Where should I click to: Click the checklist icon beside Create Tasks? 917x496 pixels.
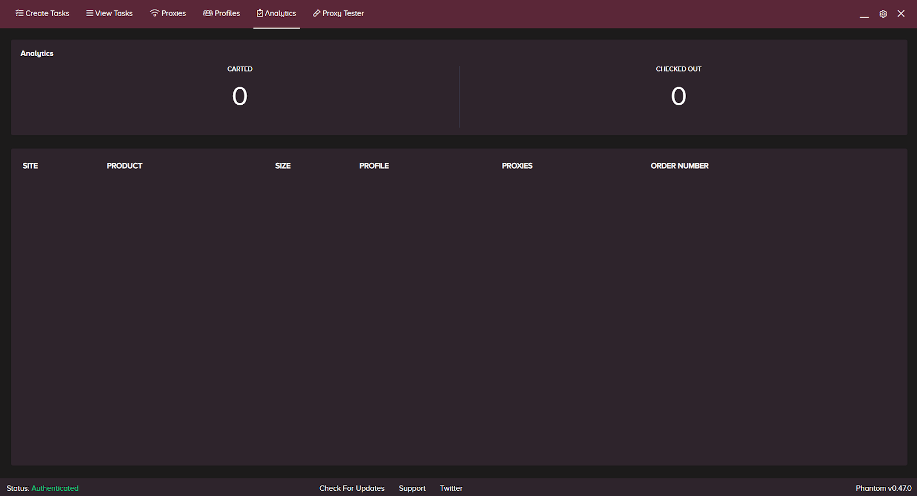[19, 13]
